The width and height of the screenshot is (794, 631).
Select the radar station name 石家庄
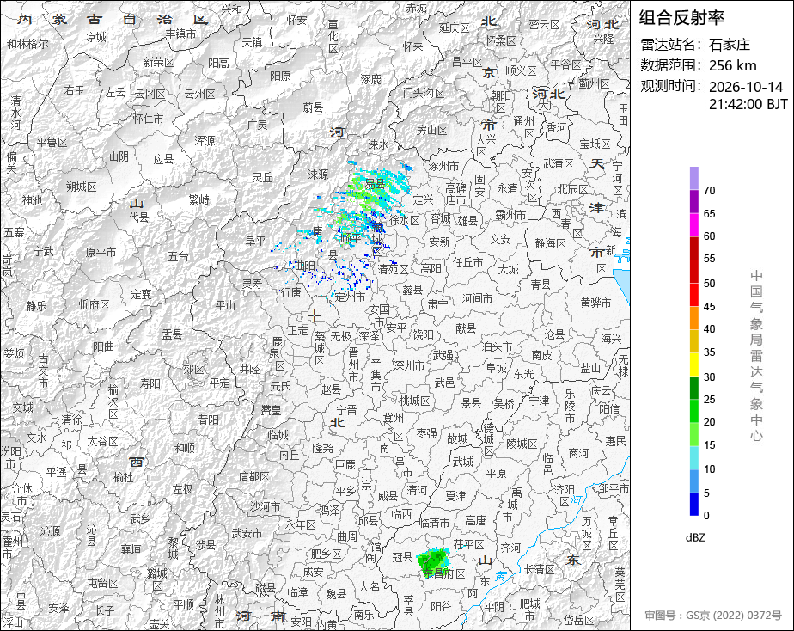(x=730, y=45)
